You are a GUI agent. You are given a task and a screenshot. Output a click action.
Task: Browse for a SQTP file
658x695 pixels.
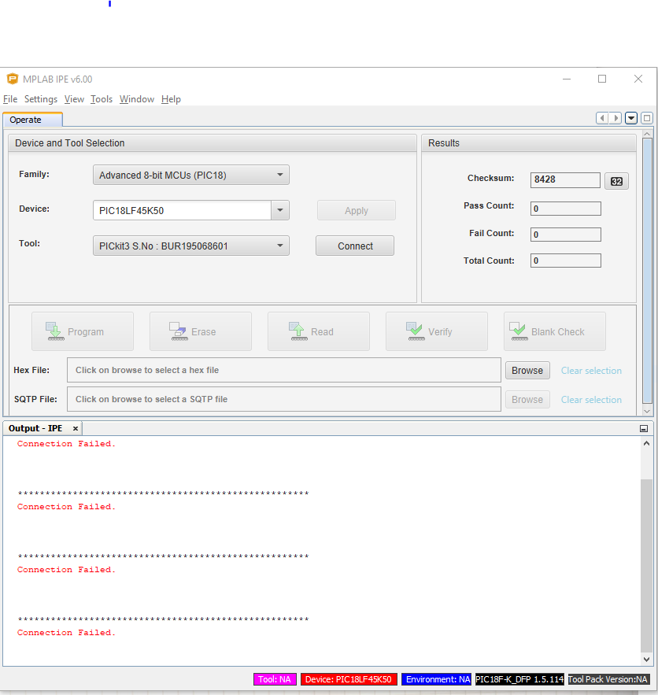pyautogui.click(x=527, y=400)
